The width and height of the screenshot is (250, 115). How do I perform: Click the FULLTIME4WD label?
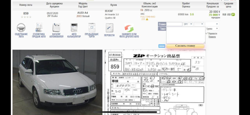148,17
